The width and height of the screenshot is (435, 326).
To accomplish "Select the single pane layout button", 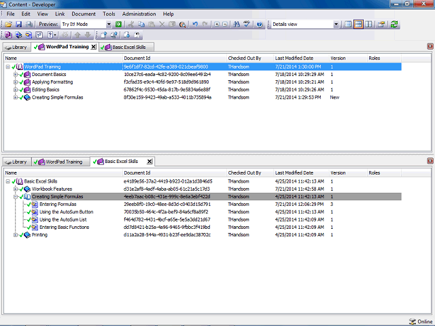I will click(x=348, y=24).
